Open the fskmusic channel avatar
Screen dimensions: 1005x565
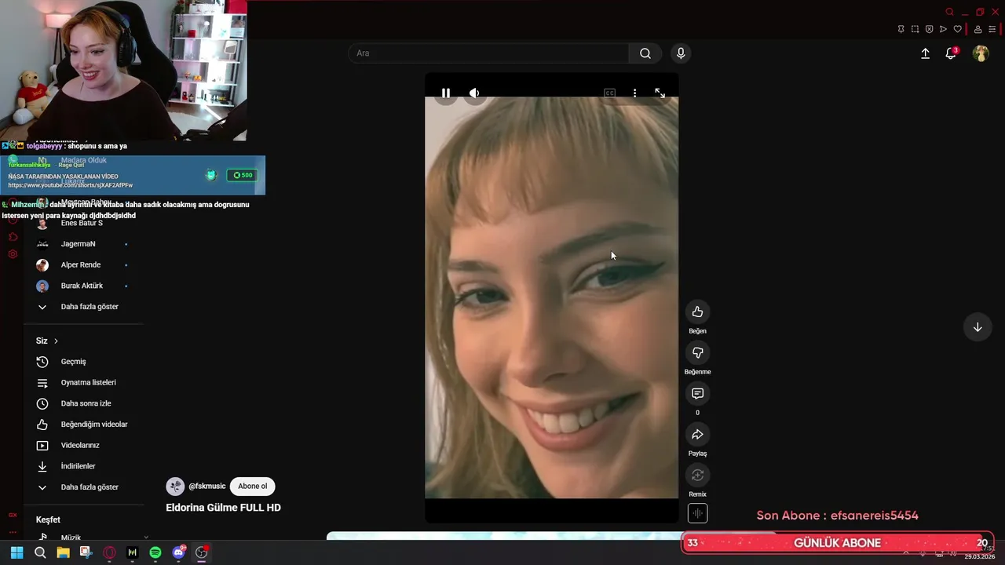point(175,487)
